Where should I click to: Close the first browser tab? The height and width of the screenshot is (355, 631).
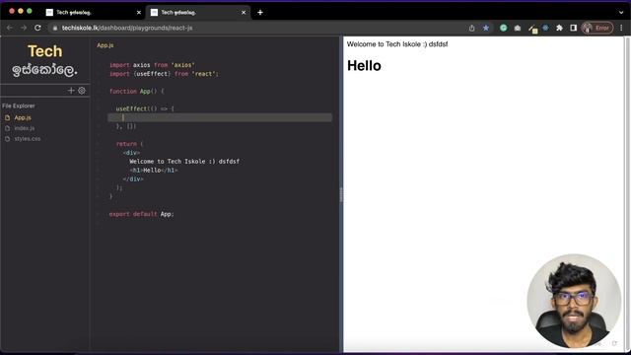pos(139,13)
